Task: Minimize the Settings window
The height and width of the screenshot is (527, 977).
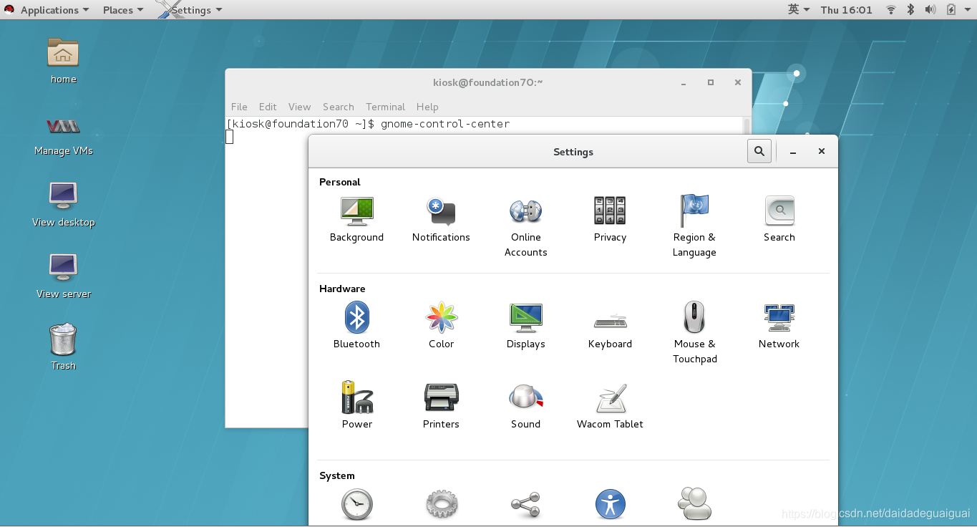Action: [x=793, y=152]
